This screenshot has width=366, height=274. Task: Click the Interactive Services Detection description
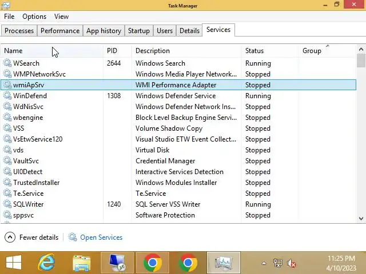coord(180,171)
